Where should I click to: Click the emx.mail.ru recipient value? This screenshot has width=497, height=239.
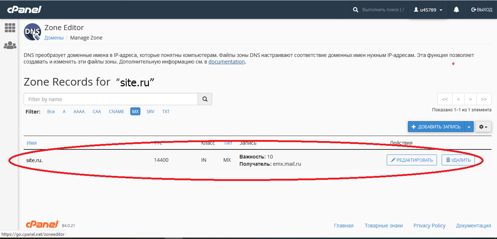tap(287, 164)
